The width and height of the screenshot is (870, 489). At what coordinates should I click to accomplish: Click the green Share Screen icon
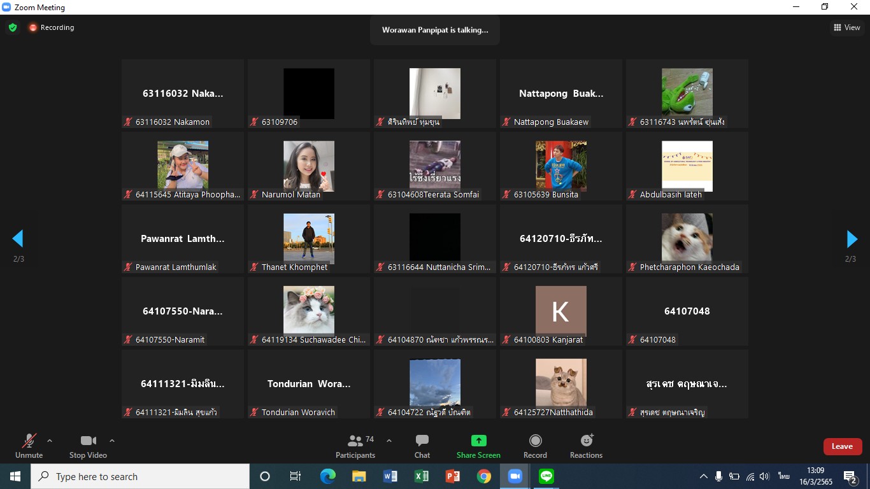[x=478, y=441]
